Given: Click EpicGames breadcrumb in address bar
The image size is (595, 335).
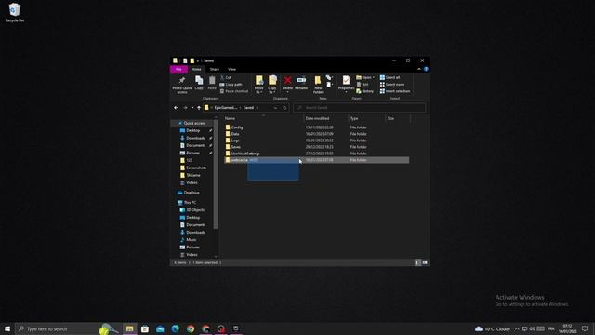Looking at the screenshot, I should click(x=226, y=108).
